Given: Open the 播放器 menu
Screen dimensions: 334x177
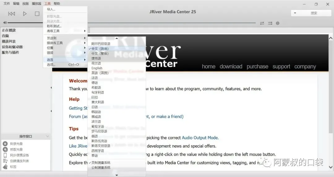Looking at the screenshot, I should click(36, 3).
